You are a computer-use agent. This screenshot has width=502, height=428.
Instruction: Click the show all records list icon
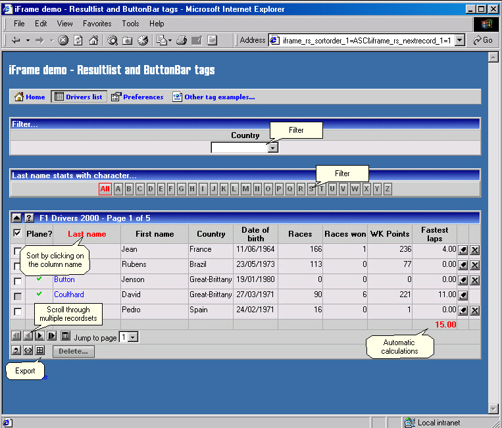65,336
